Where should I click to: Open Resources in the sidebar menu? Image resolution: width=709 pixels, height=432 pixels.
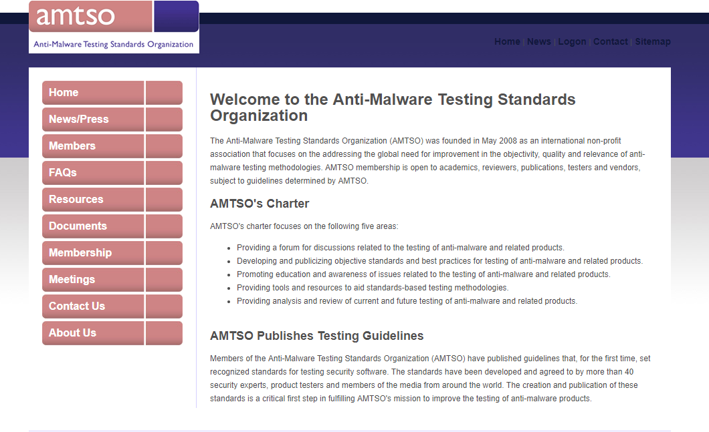pos(112,199)
